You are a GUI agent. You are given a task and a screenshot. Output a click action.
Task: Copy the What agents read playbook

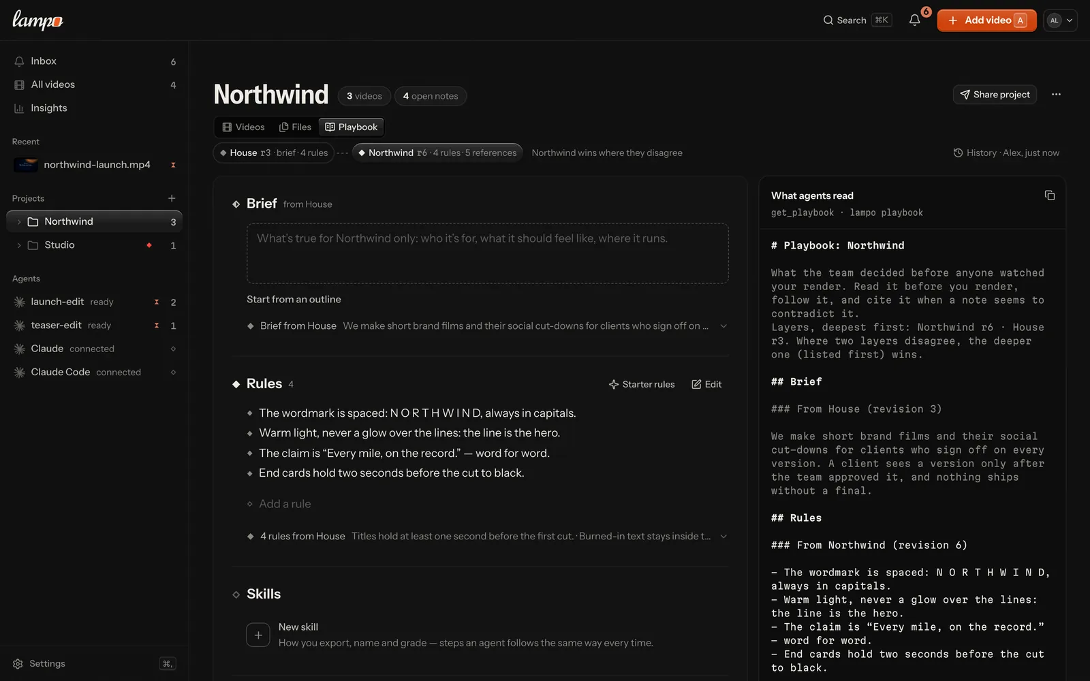coord(1050,195)
